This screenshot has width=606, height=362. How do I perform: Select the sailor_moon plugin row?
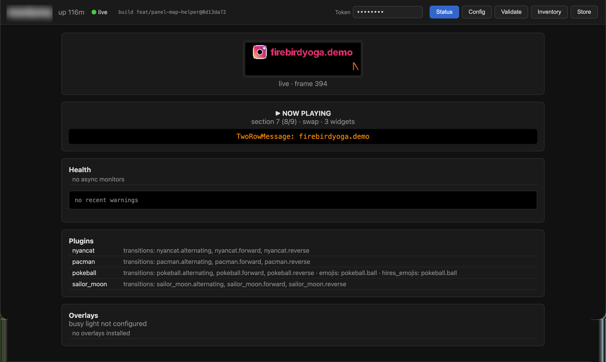click(x=303, y=284)
